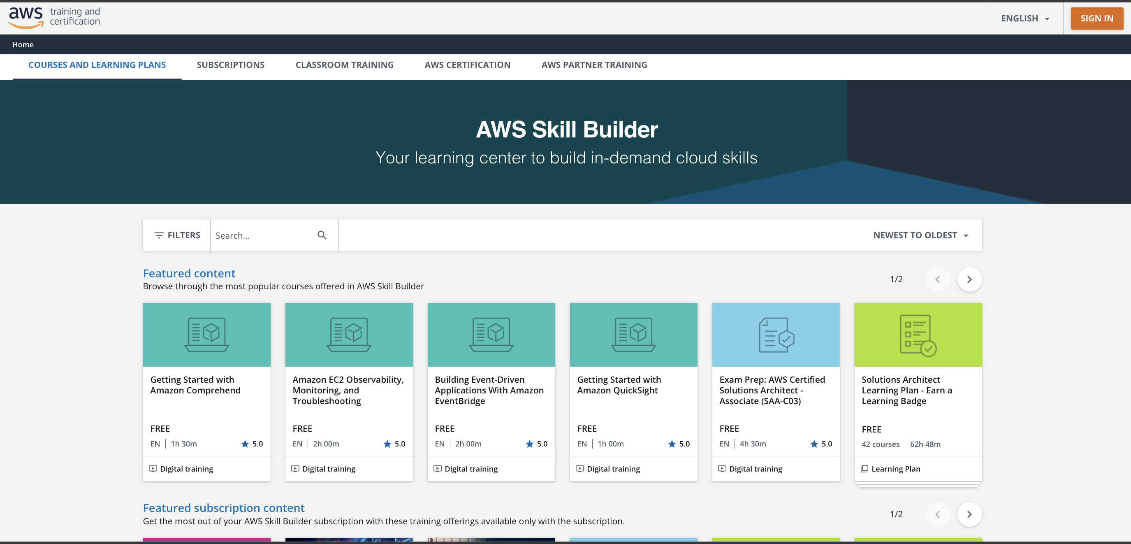The height and width of the screenshot is (544, 1131).
Task: Click the AWS Skill Builder banner heading
Action: point(566,130)
